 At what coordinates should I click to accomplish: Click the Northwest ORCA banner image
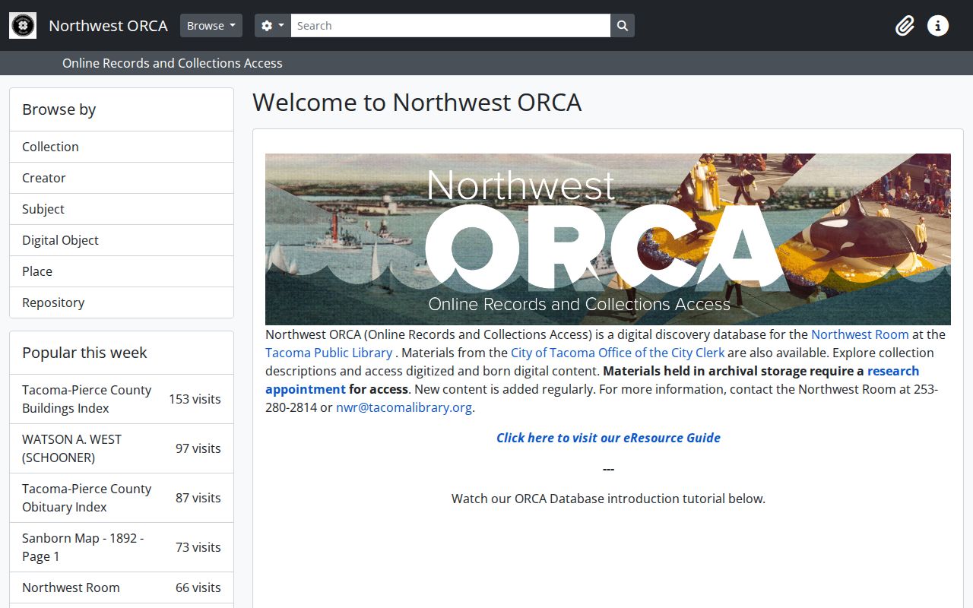point(608,239)
